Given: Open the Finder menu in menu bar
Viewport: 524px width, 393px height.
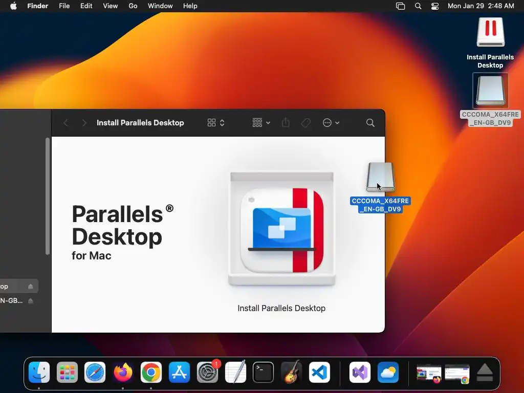Looking at the screenshot, I should pyautogui.click(x=37, y=6).
